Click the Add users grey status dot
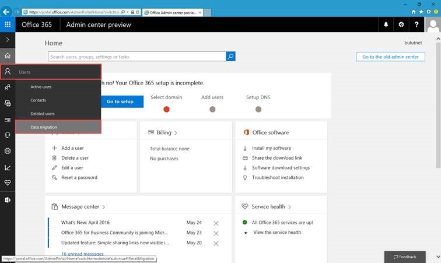Viewport: 441px width, 263px height. coord(212,109)
